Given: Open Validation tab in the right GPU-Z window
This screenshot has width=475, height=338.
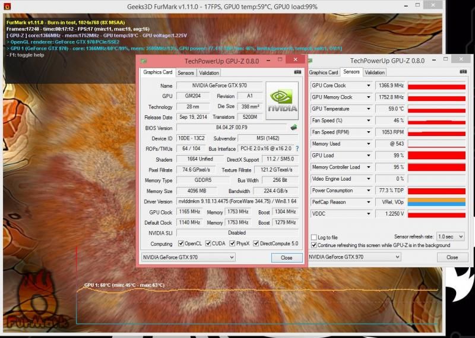Looking at the screenshot, I should [x=374, y=72].
